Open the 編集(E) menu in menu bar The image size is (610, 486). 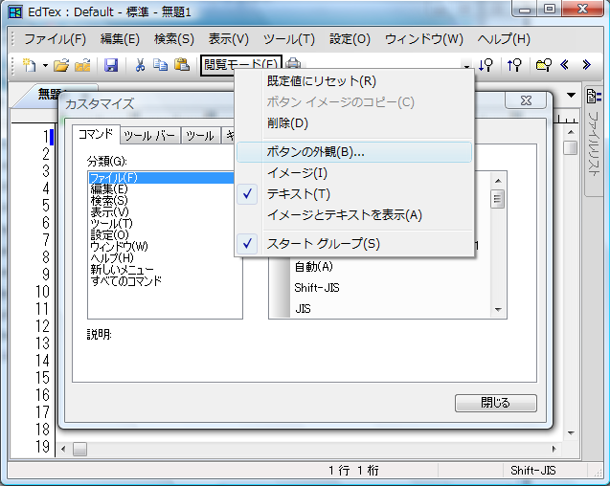click(120, 39)
